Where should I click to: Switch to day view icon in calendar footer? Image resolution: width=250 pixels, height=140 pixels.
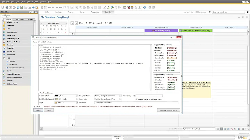click(218, 129)
